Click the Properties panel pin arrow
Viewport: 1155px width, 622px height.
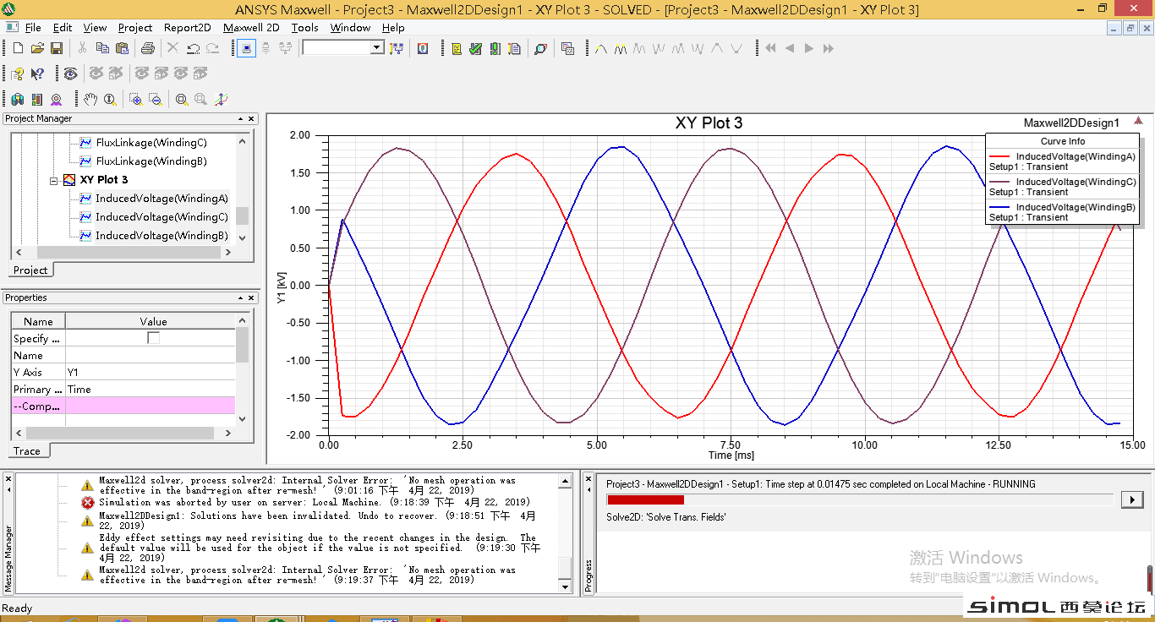click(240, 298)
